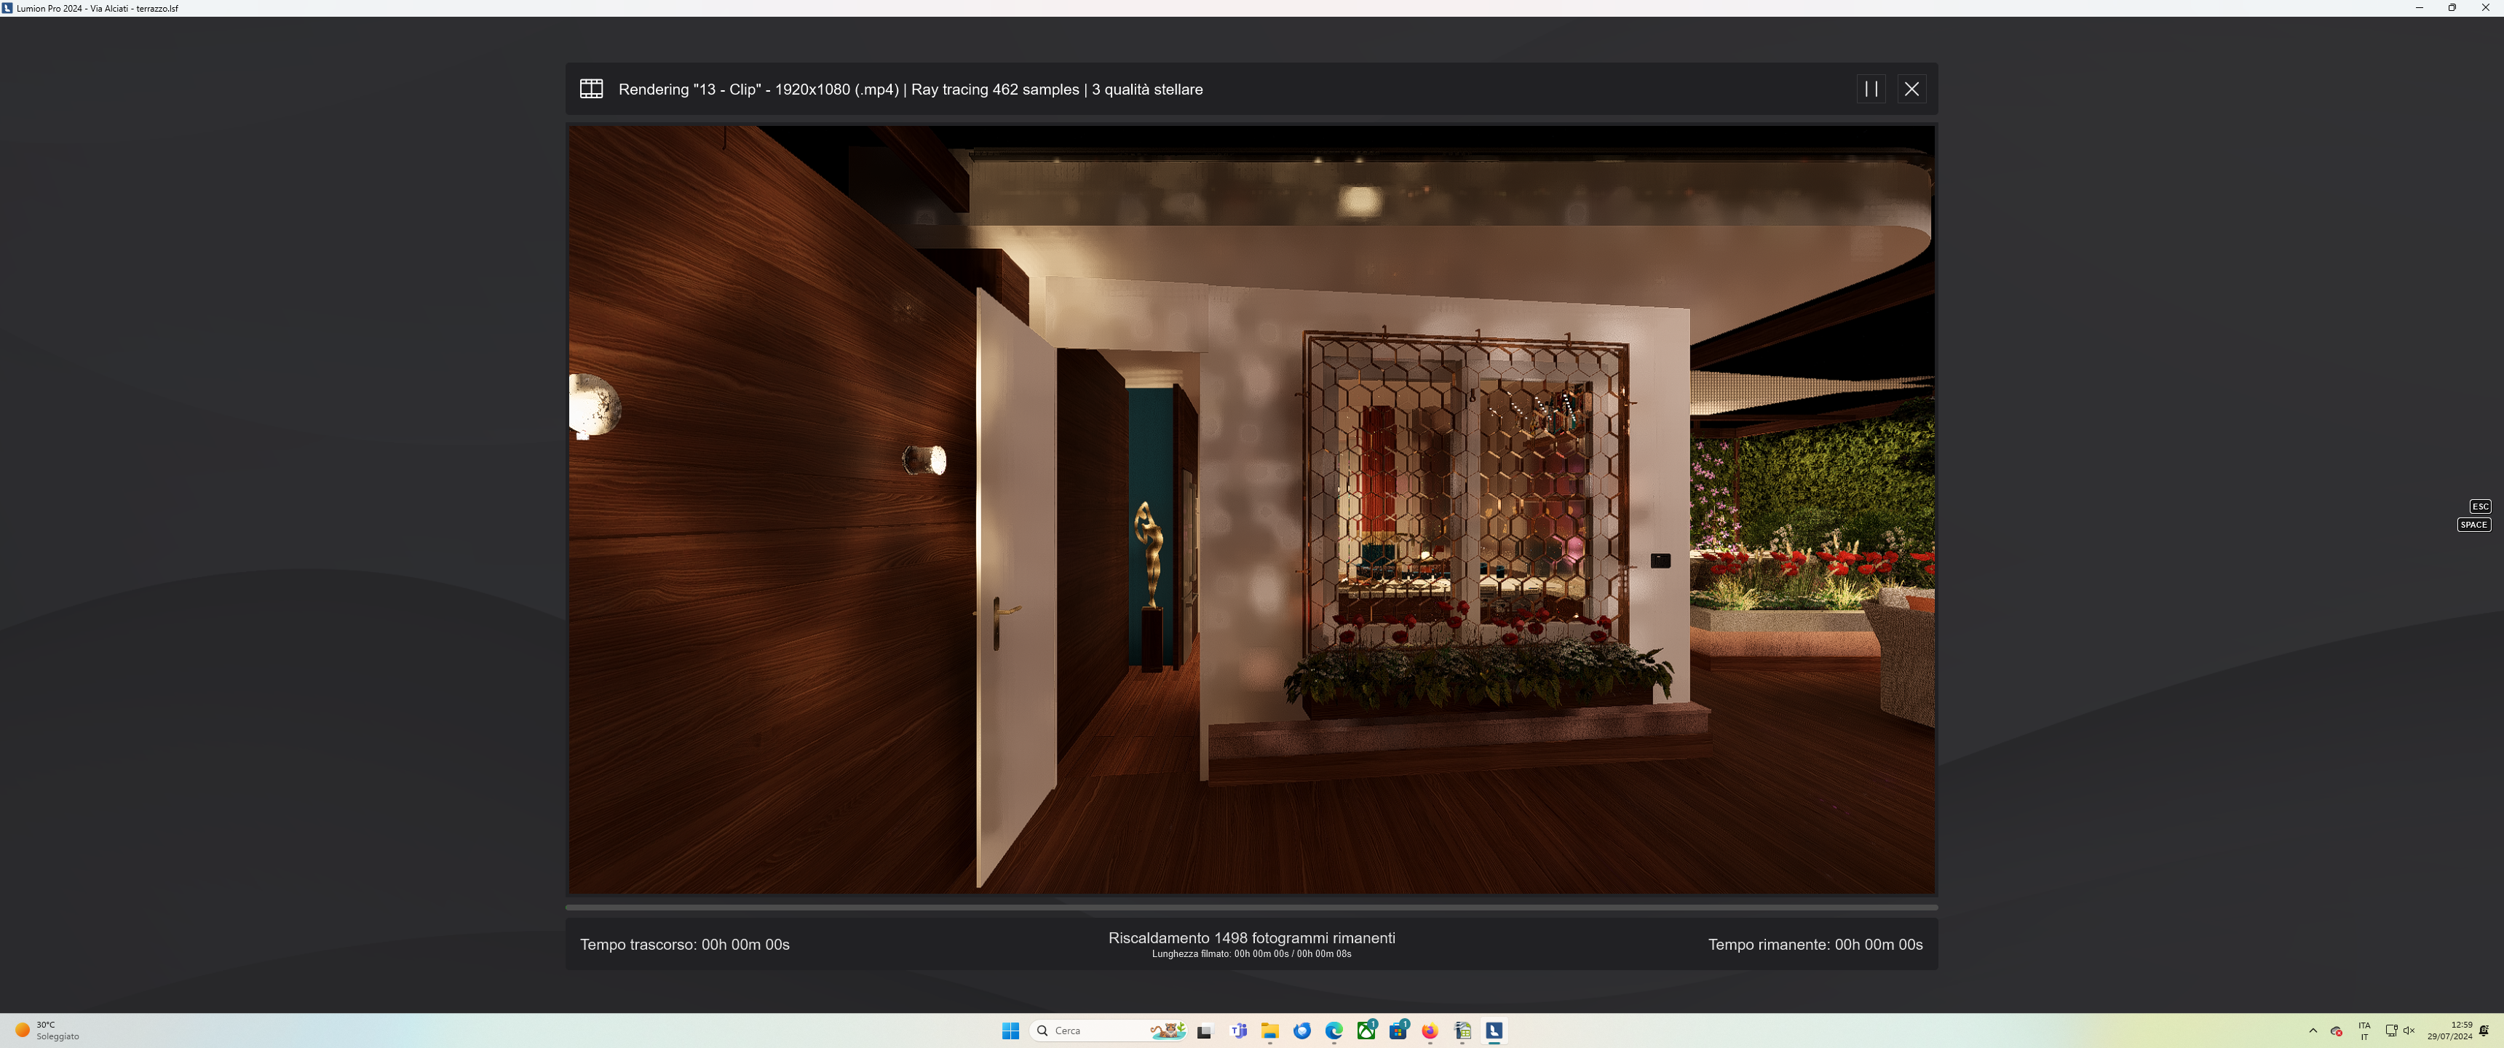This screenshot has height=1048, width=2504.
Task: Cancel rendering with the X button
Action: tap(1911, 89)
